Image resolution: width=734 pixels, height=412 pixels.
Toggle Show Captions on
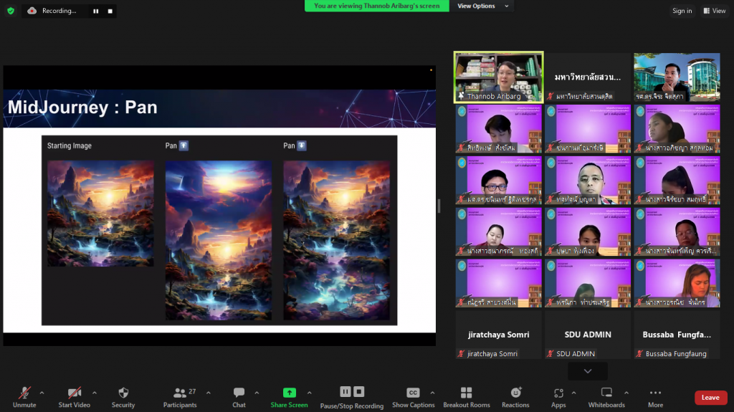click(x=413, y=396)
